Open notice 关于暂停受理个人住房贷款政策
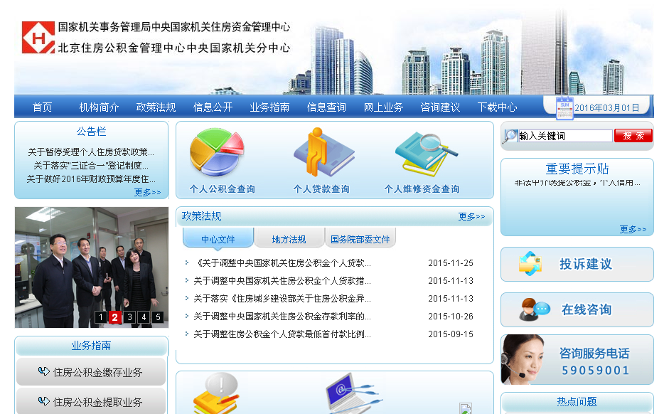 point(91,152)
